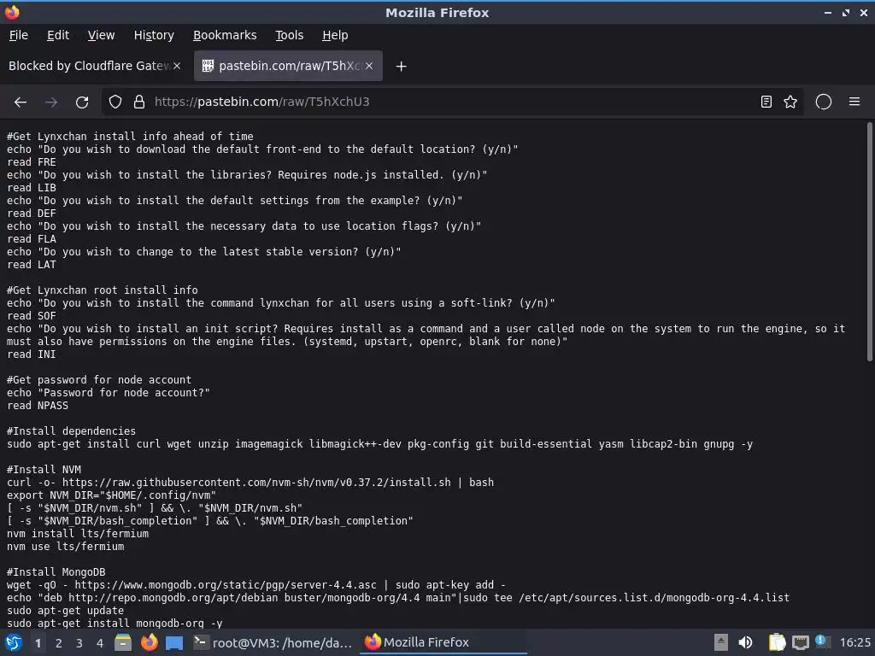
Task: Open the Firefox hamburger application menu
Action: coord(854,102)
